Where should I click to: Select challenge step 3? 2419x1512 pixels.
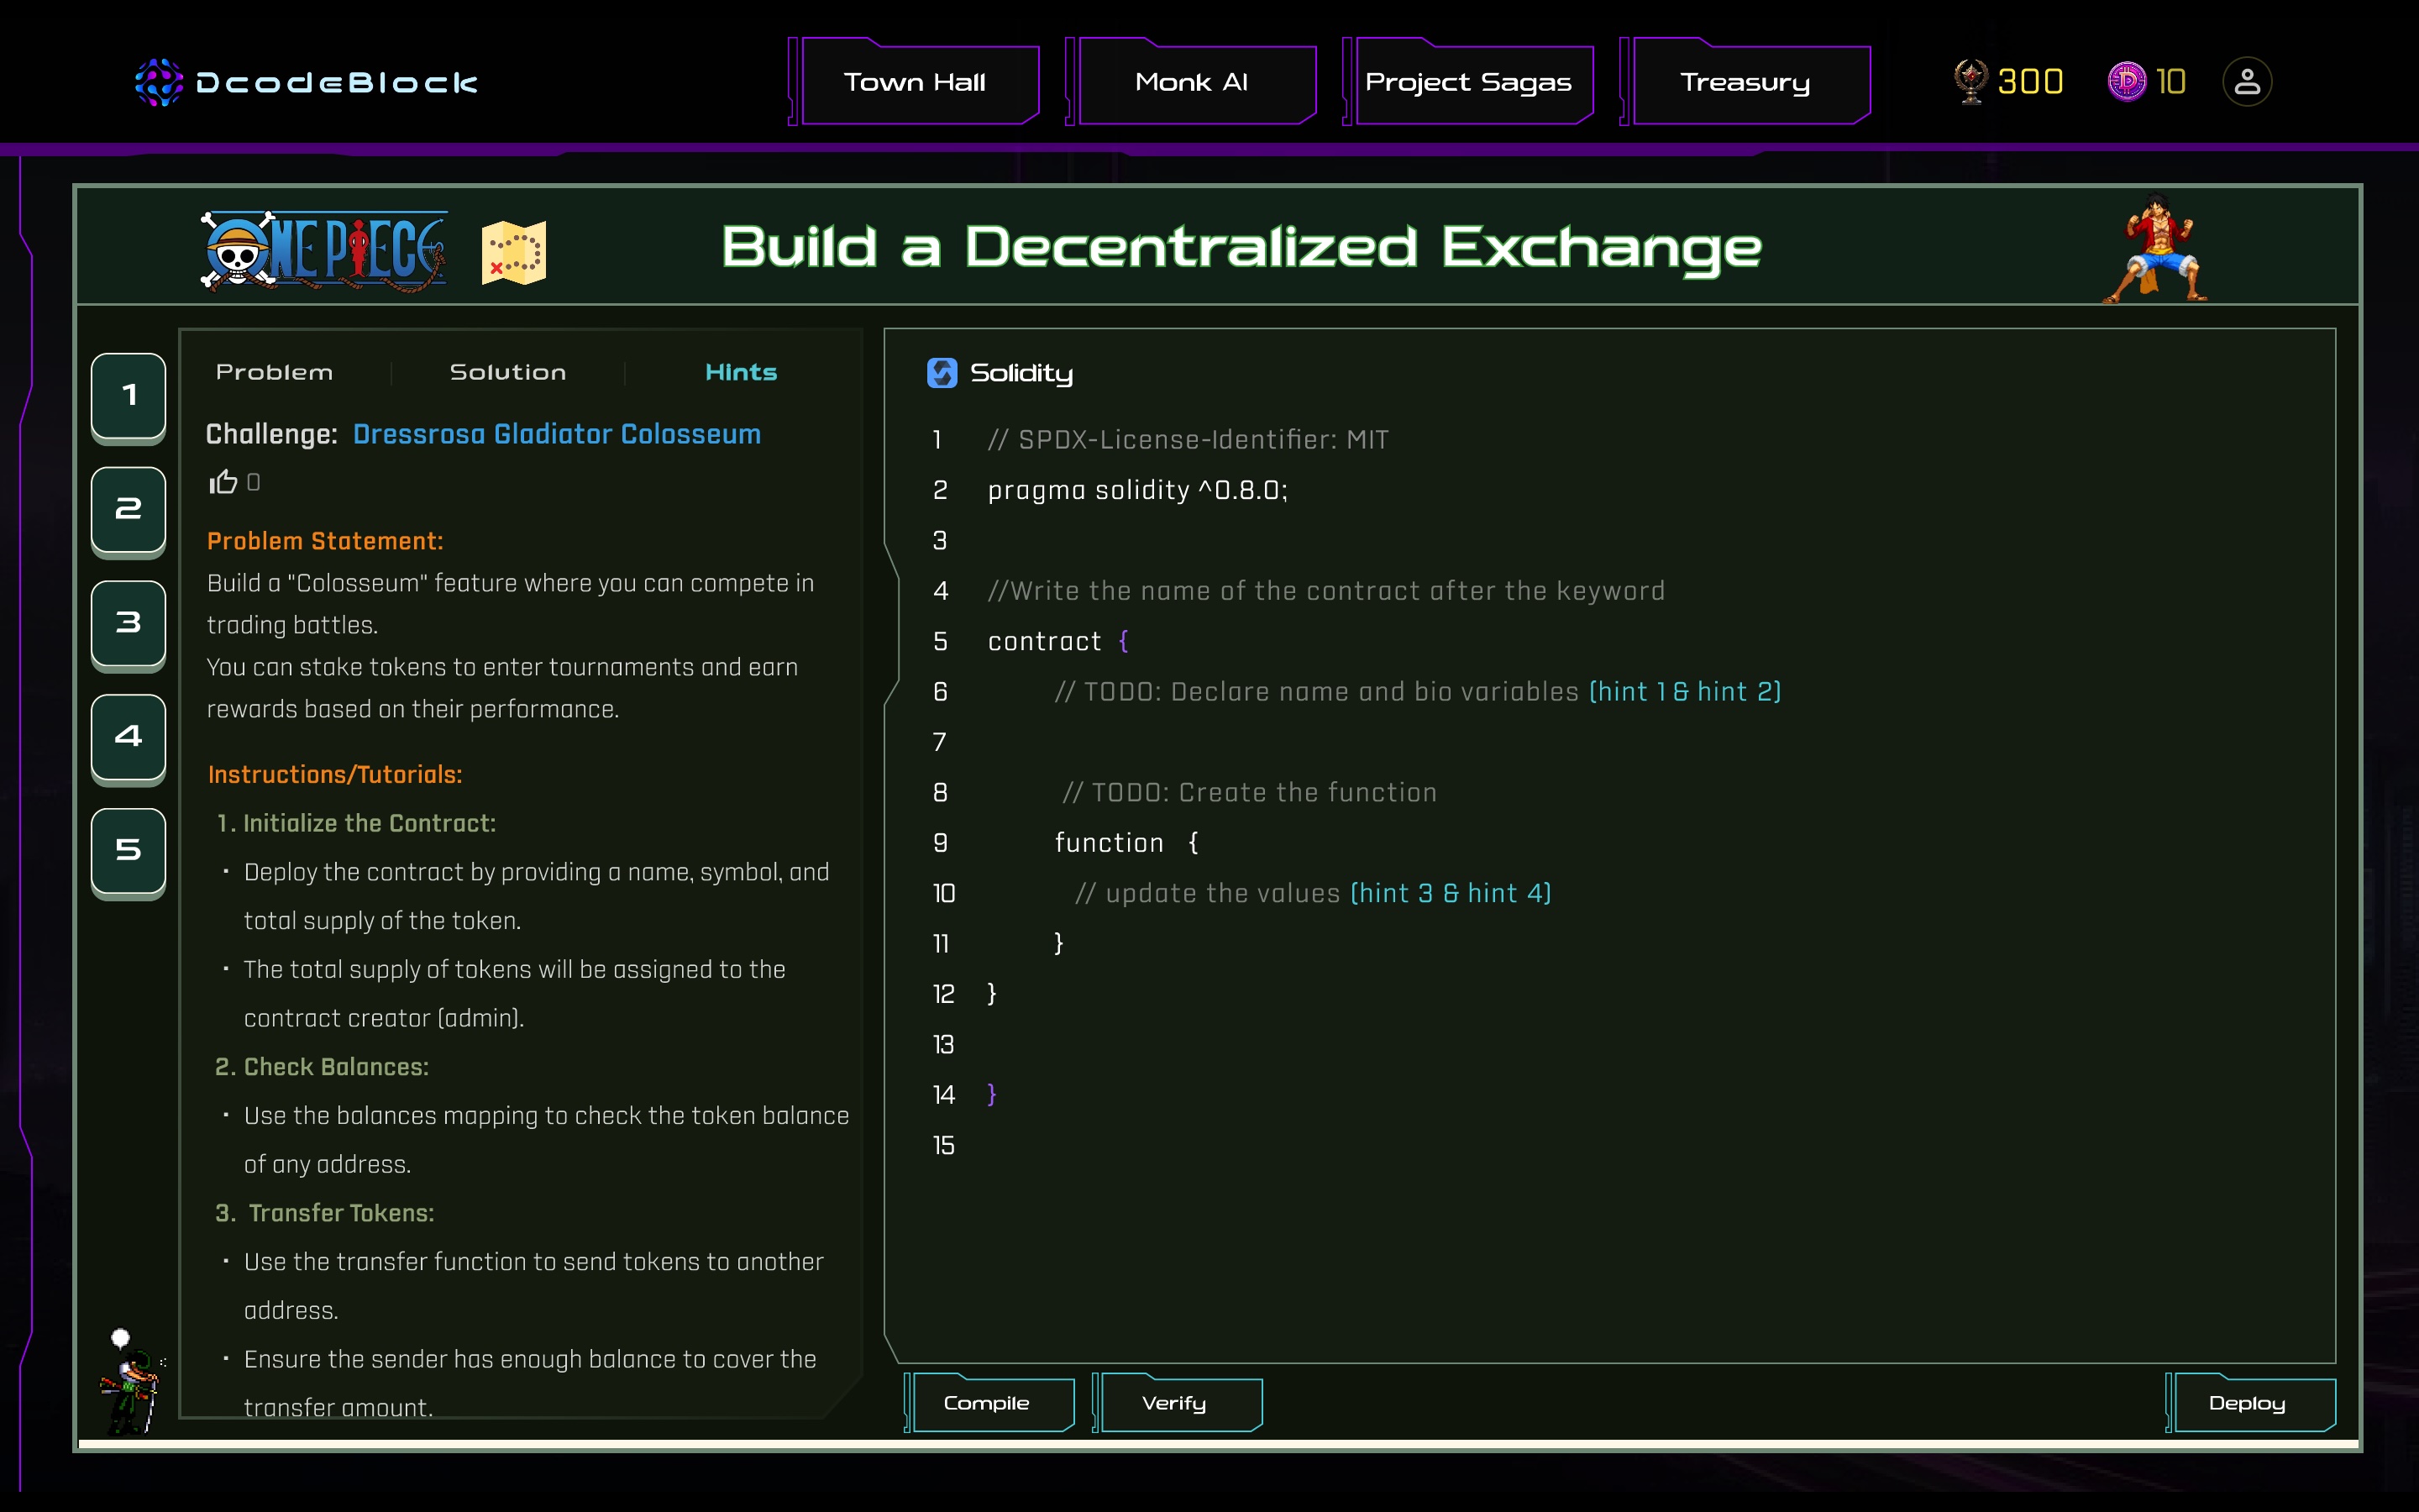[128, 622]
